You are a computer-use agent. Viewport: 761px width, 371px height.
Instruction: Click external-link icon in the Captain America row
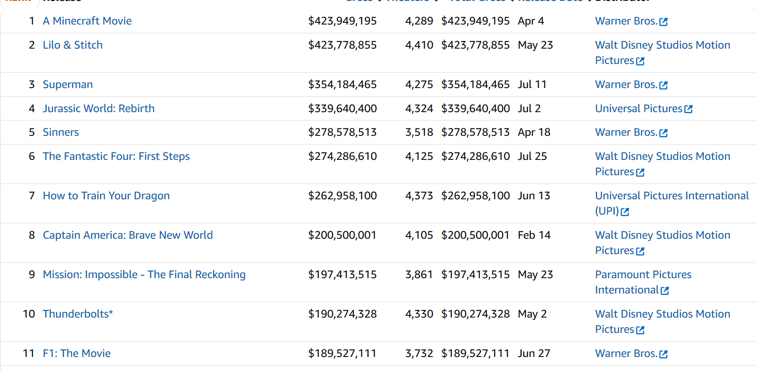[x=640, y=251]
